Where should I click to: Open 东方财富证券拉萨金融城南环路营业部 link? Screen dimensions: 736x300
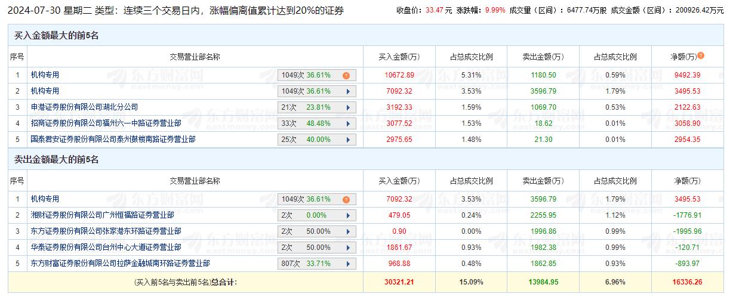pyautogui.click(x=120, y=264)
